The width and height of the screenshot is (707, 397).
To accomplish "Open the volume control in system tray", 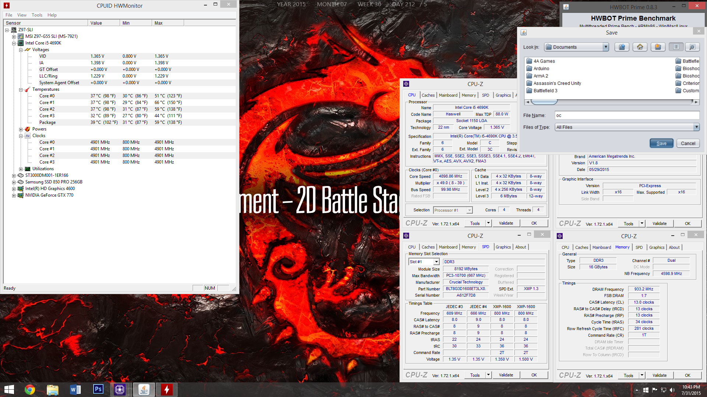I will point(672,390).
